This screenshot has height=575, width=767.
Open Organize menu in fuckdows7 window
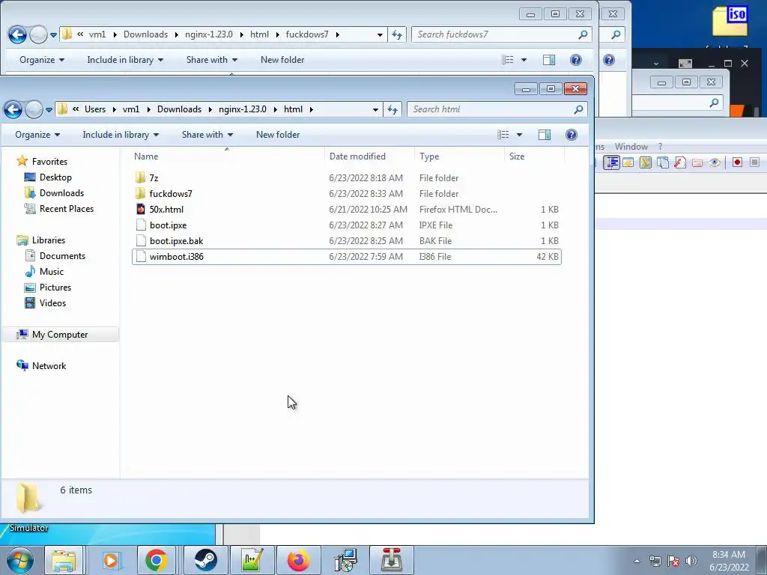point(42,60)
